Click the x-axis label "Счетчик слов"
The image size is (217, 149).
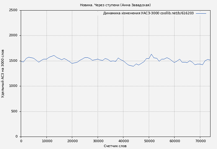115,146
